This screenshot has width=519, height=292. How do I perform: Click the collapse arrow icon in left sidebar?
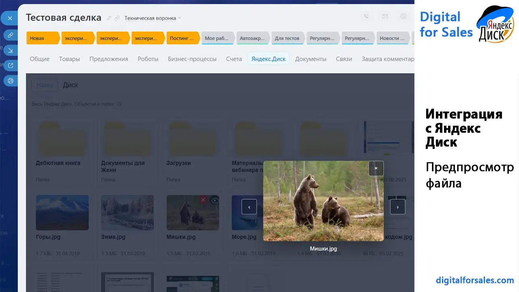click(x=11, y=51)
